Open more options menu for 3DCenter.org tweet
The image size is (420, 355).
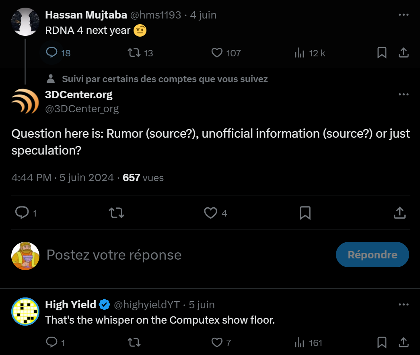[404, 95]
